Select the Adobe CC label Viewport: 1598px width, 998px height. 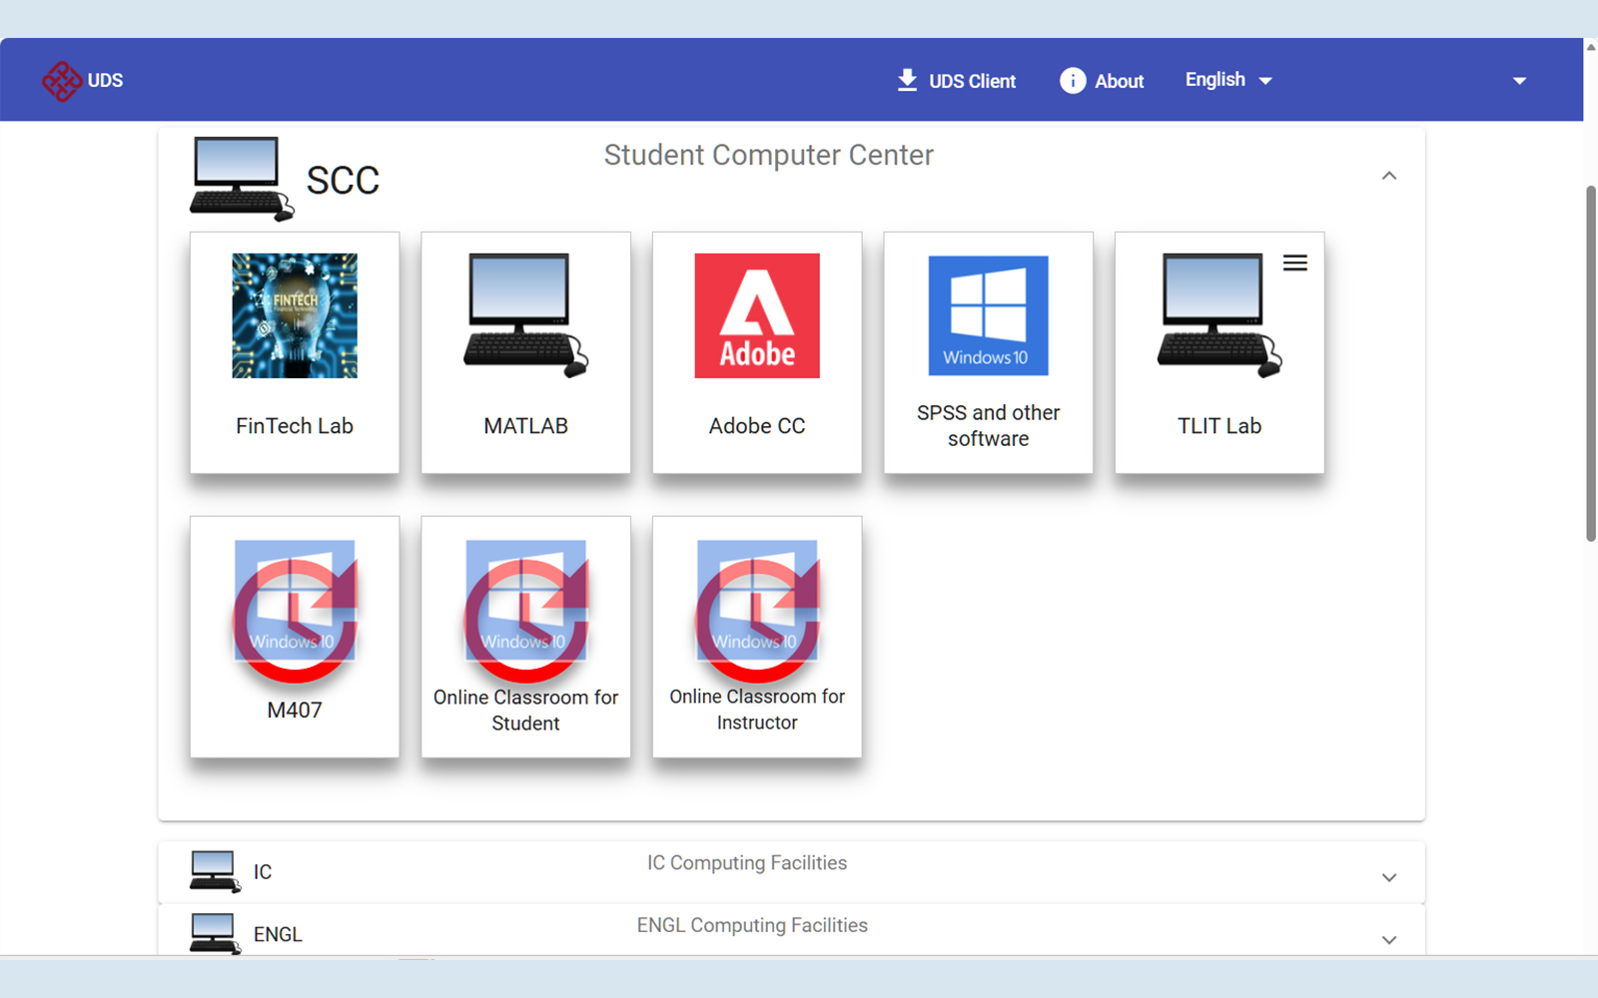point(757,426)
